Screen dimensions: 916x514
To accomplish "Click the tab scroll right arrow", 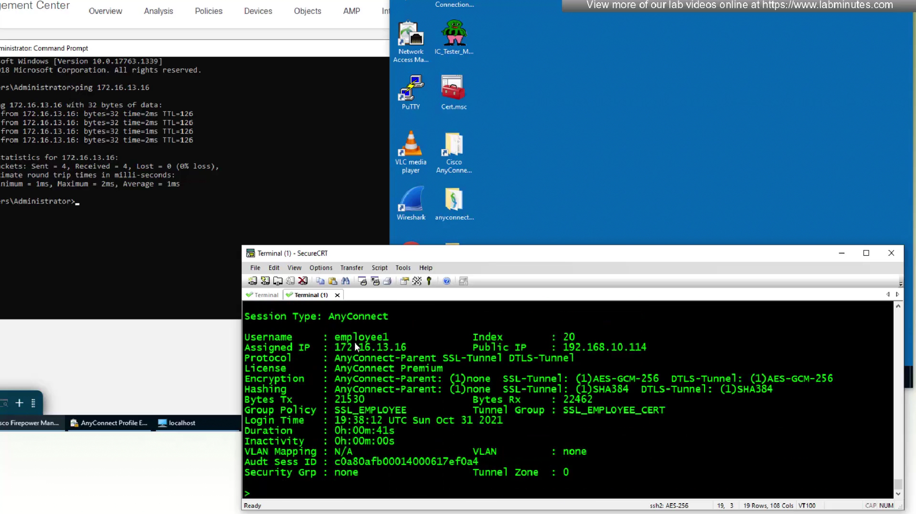I will 897,294.
